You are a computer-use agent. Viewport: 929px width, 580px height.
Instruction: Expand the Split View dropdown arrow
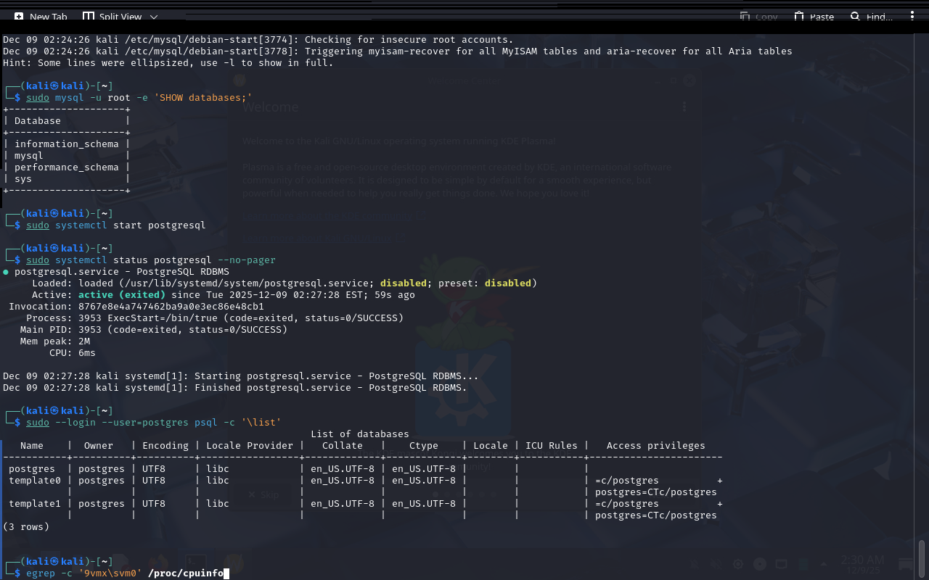tap(154, 17)
